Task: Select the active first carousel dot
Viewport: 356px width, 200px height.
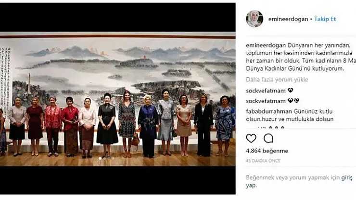Action: pyautogui.click(x=100, y=158)
